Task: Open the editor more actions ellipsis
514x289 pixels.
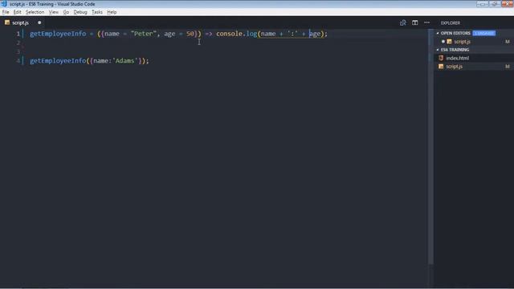Action: pos(426,22)
